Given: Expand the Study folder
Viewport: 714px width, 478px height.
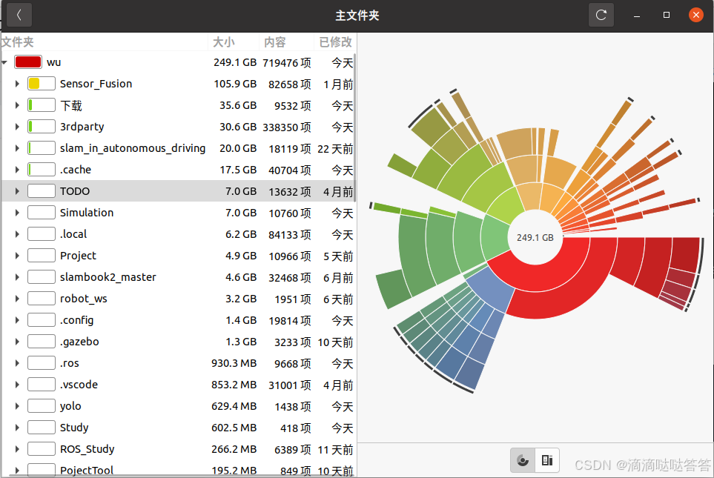Looking at the screenshot, I should click(17, 428).
